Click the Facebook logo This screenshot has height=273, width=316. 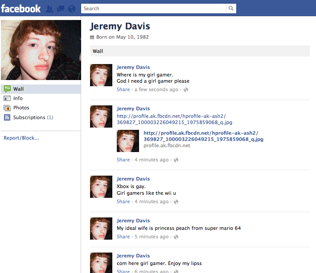pos(21,8)
